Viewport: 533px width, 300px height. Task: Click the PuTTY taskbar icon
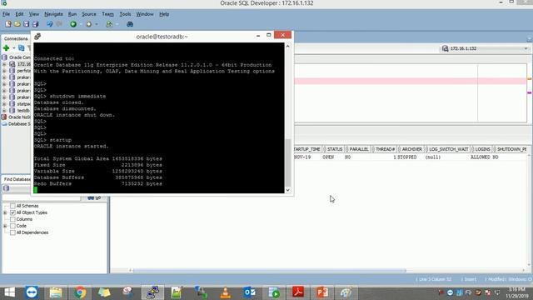pos(152,292)
